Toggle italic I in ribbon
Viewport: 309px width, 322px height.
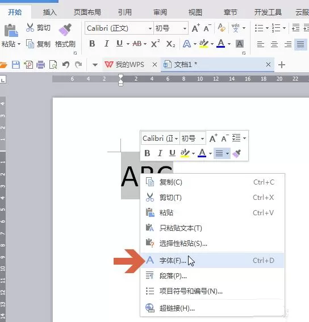click(x=106, y=44)
